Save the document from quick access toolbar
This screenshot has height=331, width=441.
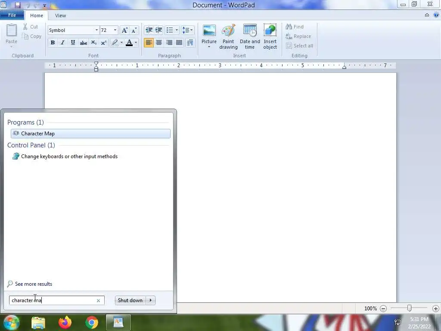(18, 5)
